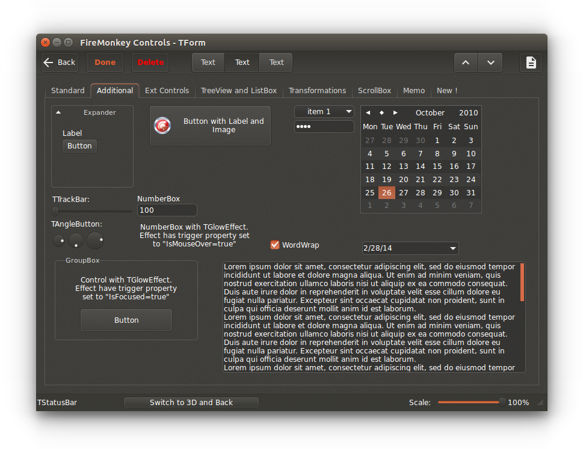Click the middle TAngleButton dial
583x449 pixels.
[75, 240]
